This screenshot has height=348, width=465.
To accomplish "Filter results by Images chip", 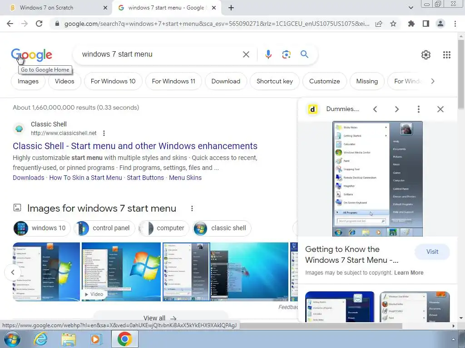I will 28,82.
